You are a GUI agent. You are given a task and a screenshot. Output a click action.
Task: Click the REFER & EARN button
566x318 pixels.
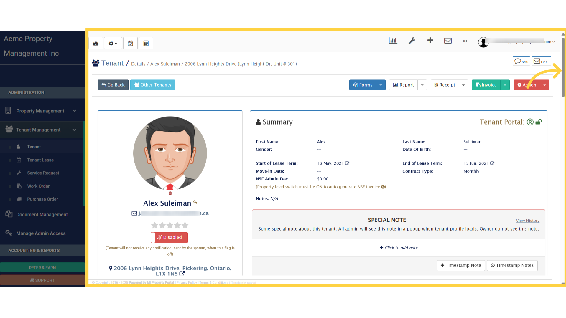tap(42, 268)
